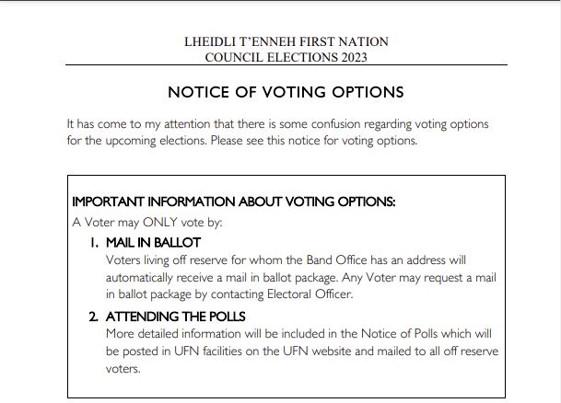
Task: Click the line starting "Voters living off reserve"
Action: point(286,260)
